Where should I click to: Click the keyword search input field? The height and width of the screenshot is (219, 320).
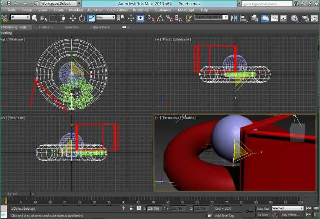pos(267,4)
